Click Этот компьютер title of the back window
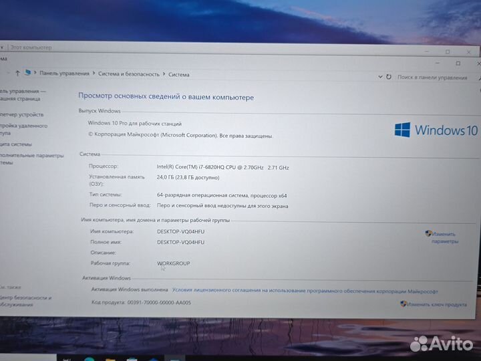481x361 pixels. pyautogui.click(x=31, y=47)
